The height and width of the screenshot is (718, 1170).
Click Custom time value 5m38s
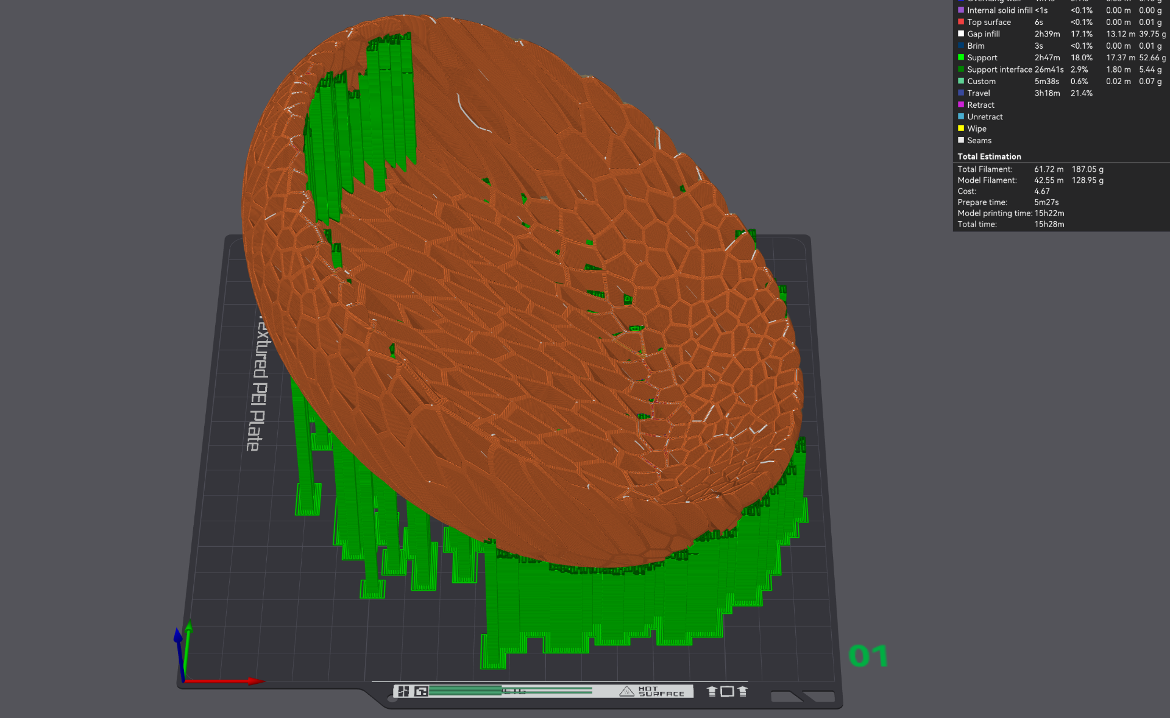pos(1046,81)
